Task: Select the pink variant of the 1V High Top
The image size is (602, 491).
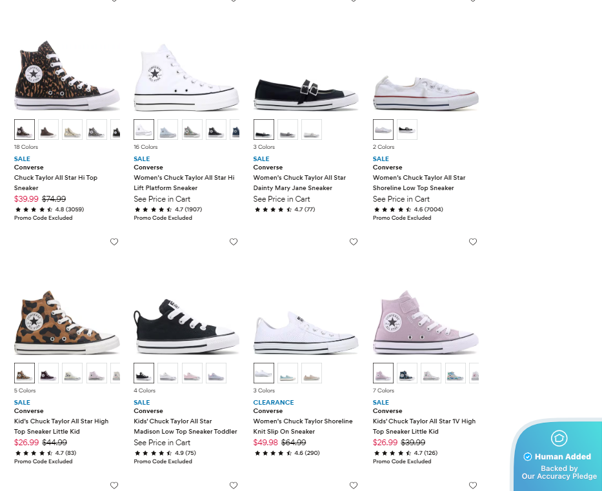Action: (383, 372)
